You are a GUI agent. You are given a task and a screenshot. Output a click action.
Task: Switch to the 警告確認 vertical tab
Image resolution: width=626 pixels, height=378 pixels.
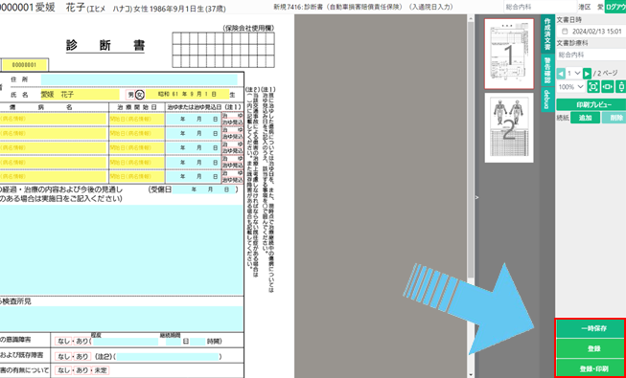pyautogui.click(x=547, y=70)
